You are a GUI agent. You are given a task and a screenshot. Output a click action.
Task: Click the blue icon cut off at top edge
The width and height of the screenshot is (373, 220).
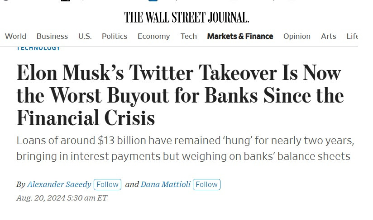(x=153, y=1)
